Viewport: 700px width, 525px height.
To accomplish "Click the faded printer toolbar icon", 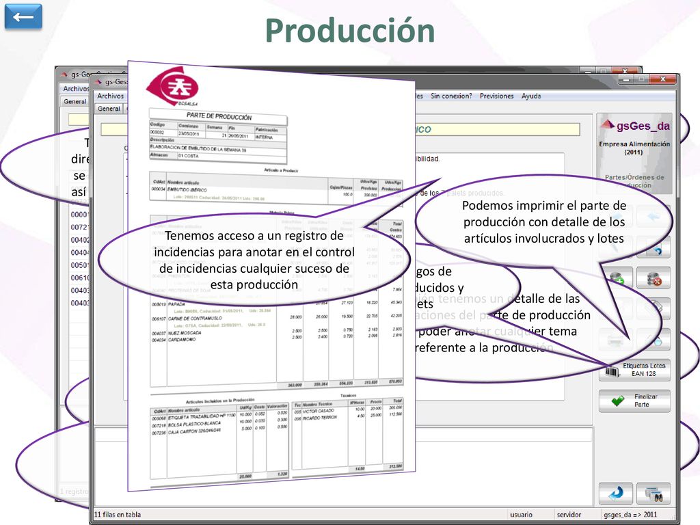I will (x=616, y=339).
